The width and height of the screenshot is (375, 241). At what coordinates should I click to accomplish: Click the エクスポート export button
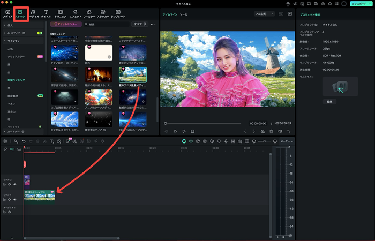point(359,4)
